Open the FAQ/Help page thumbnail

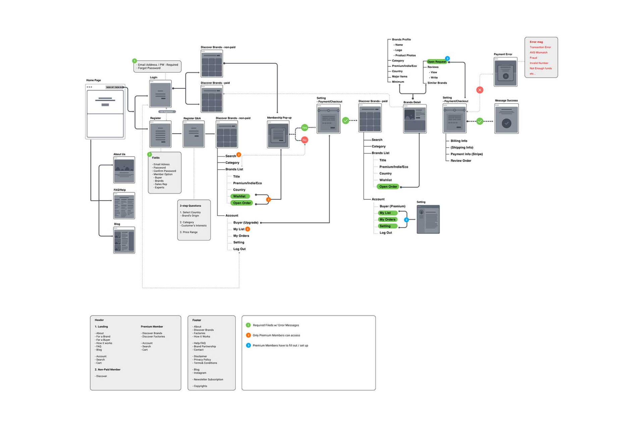pyautogui.click(x=124, y=206)
